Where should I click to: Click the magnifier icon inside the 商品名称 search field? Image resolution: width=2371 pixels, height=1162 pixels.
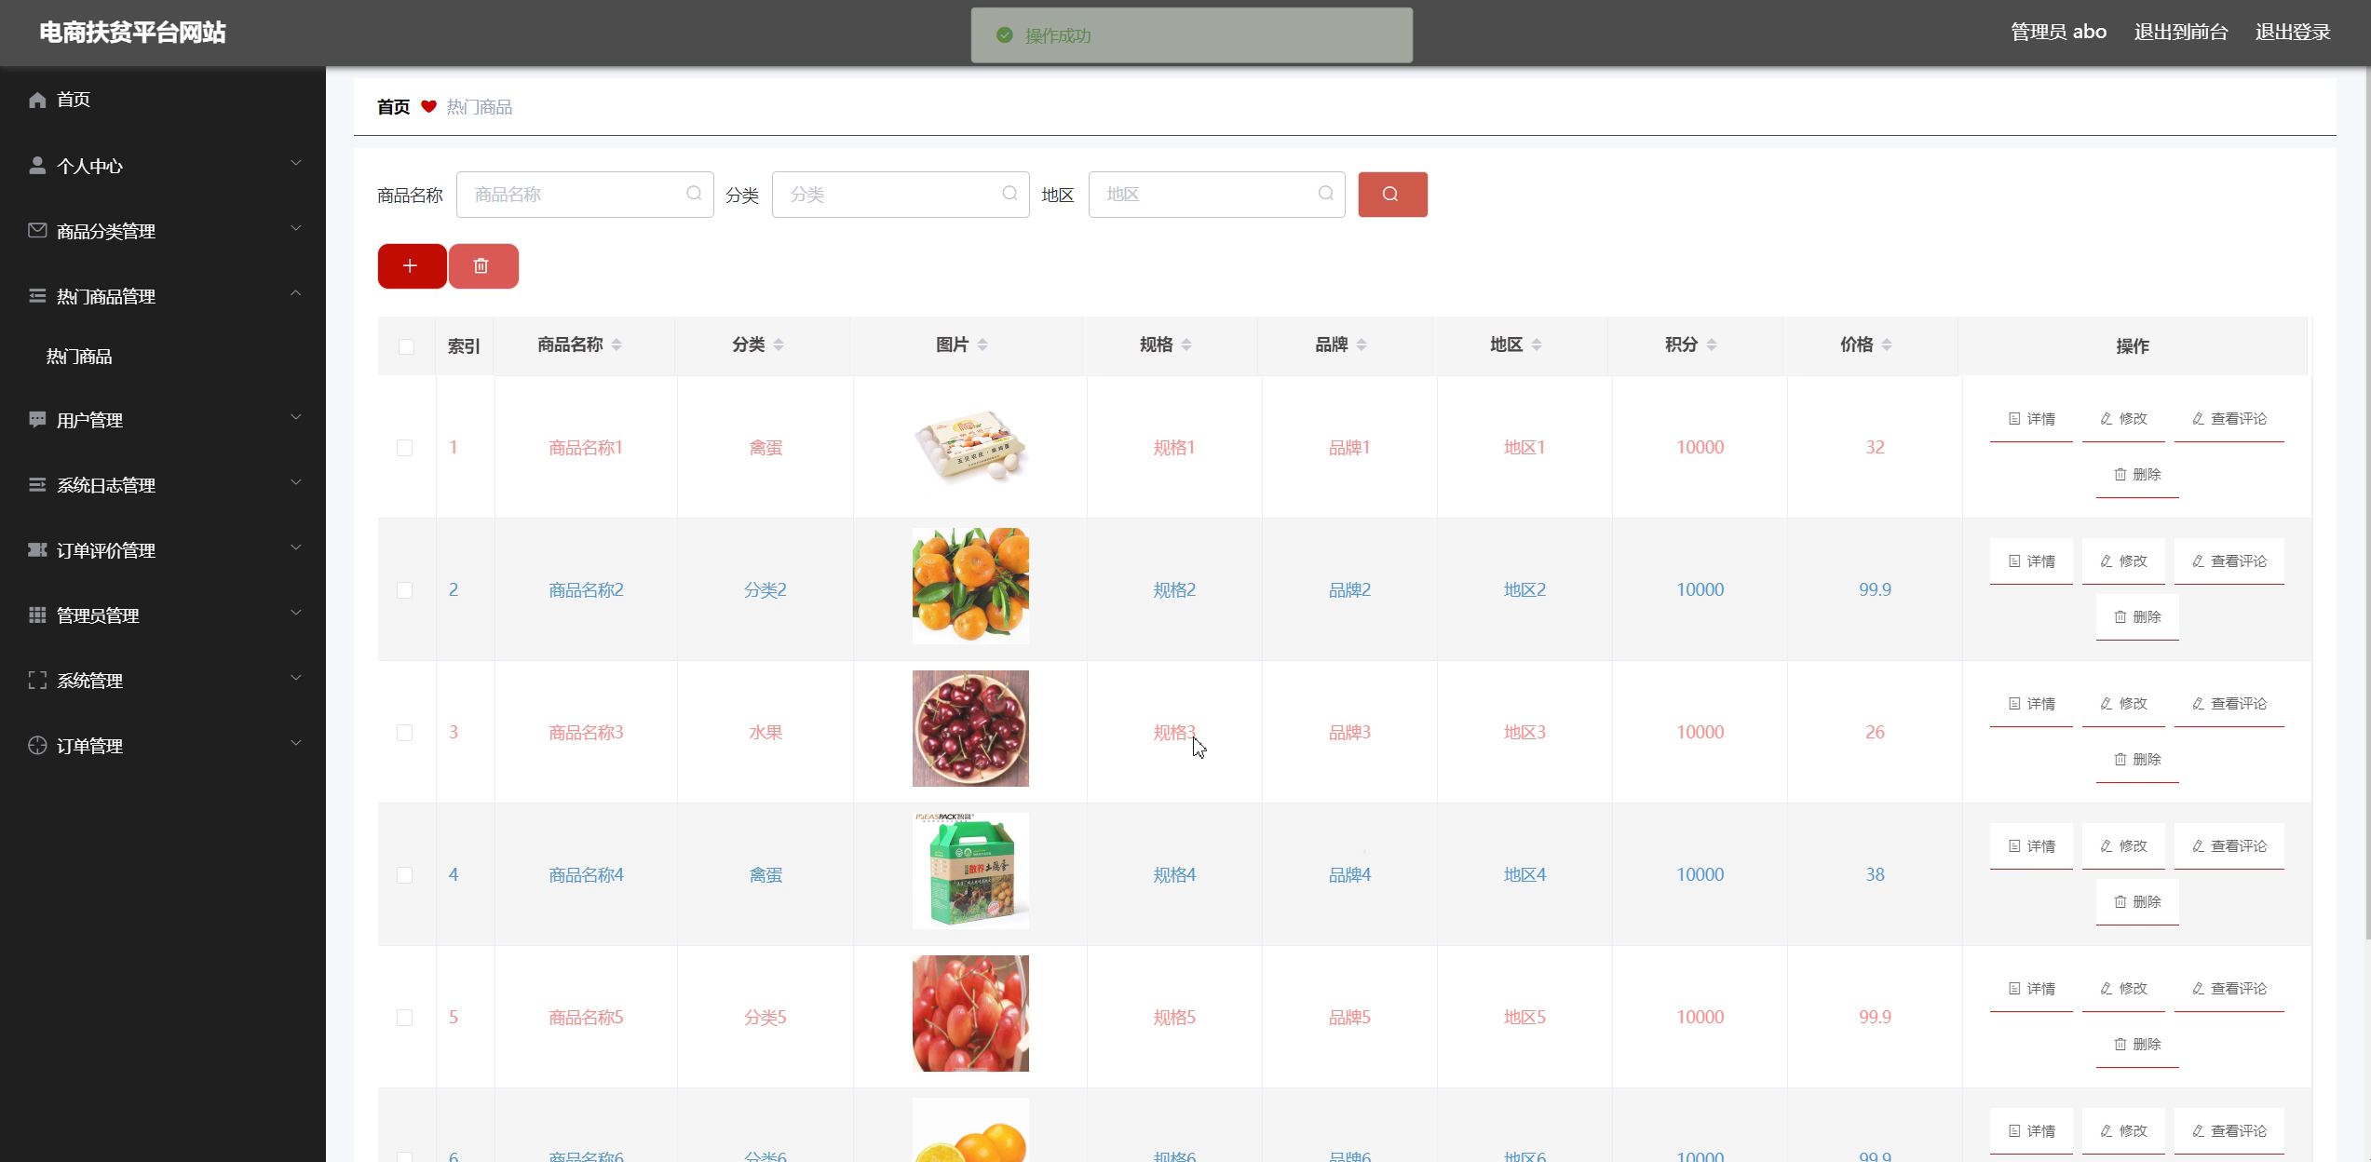point(694,194)
